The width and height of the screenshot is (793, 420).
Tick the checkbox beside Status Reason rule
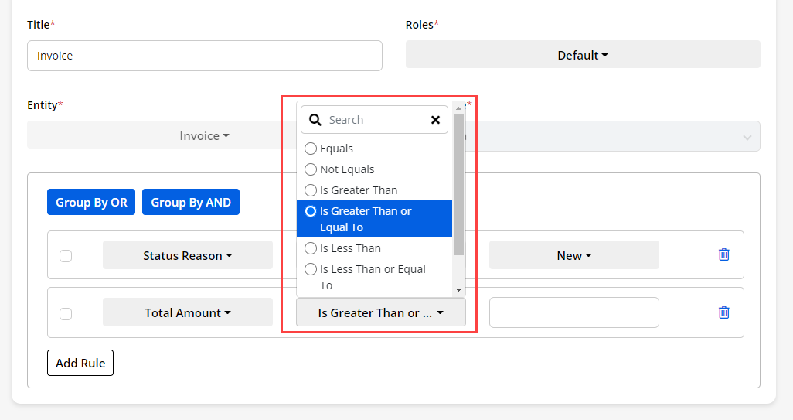coord(66,256)
